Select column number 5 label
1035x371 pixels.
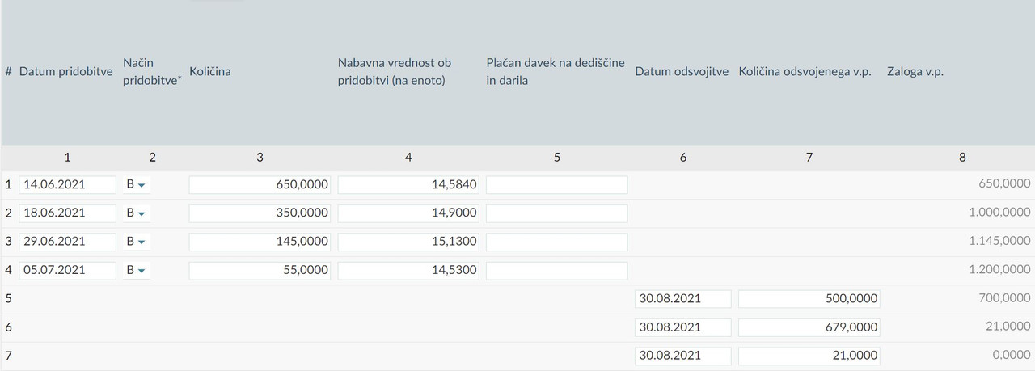557,158
